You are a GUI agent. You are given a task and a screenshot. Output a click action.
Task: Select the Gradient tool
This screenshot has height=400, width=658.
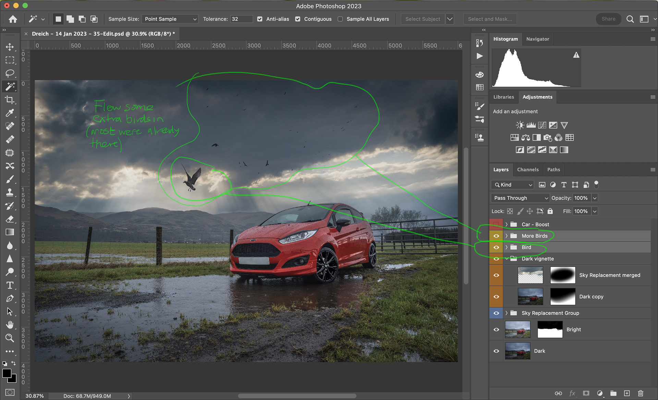coord(10,232)
